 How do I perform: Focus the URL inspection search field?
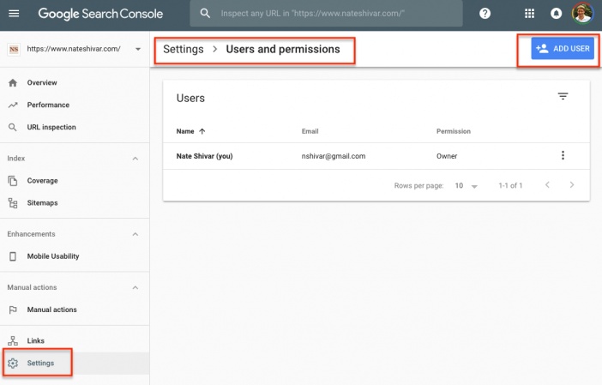coord(326,14)
